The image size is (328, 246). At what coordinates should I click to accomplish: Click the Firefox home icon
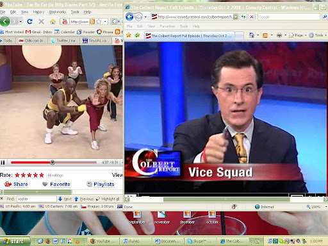53,21
